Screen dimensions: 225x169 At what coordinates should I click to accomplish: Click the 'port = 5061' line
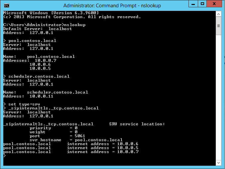pos(57,136)
